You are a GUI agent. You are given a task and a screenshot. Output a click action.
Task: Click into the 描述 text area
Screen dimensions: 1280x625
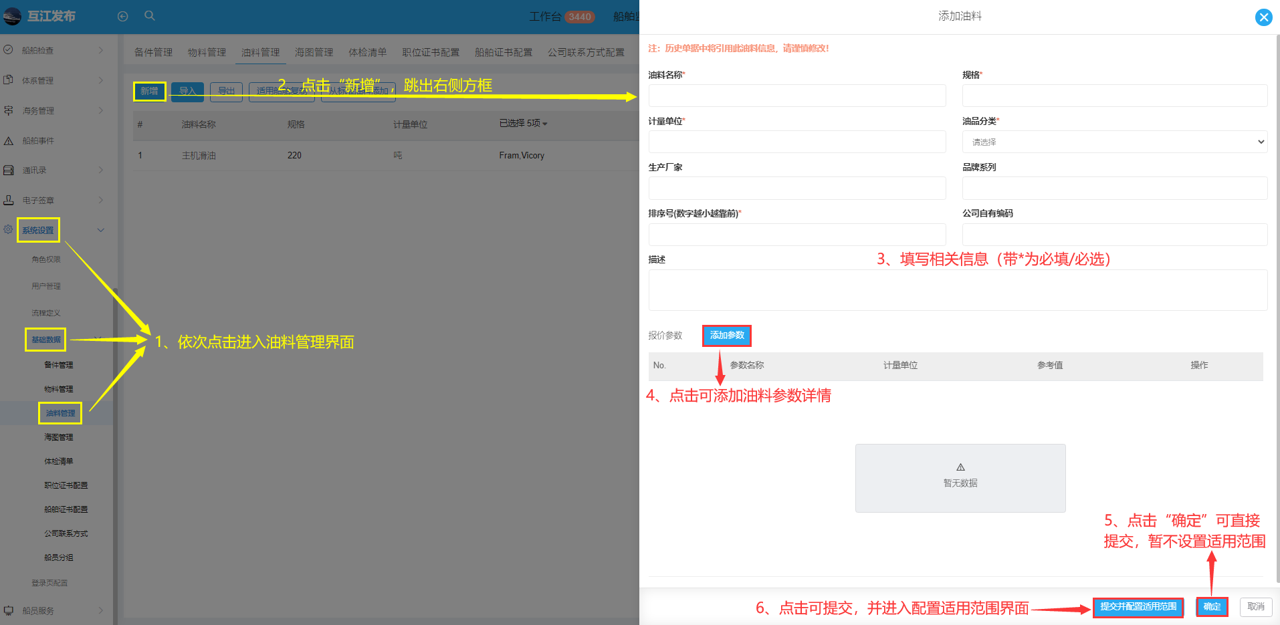(x=958, y=290)
